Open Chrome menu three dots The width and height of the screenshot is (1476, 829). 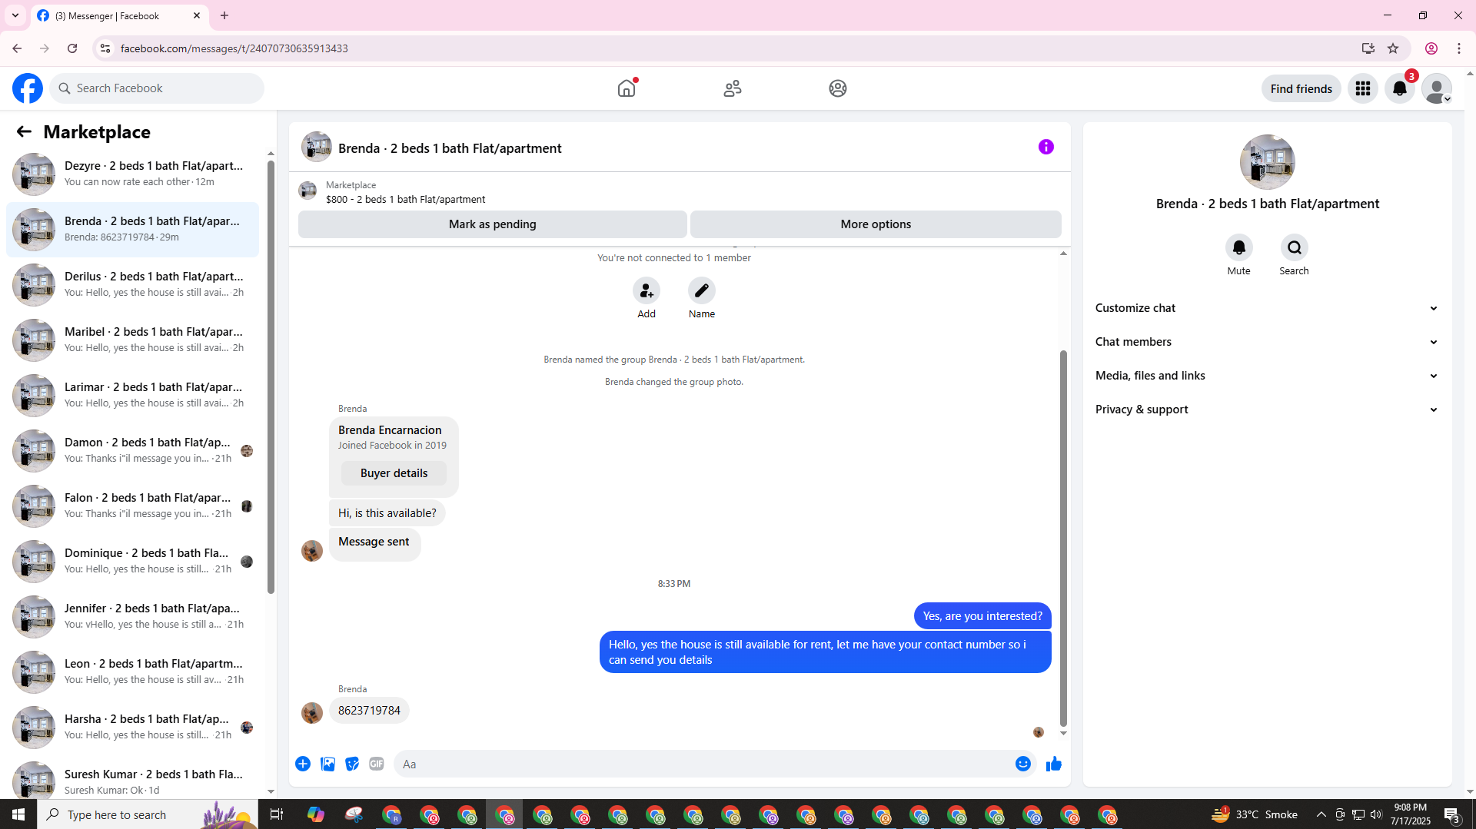tap(1459, 48)
